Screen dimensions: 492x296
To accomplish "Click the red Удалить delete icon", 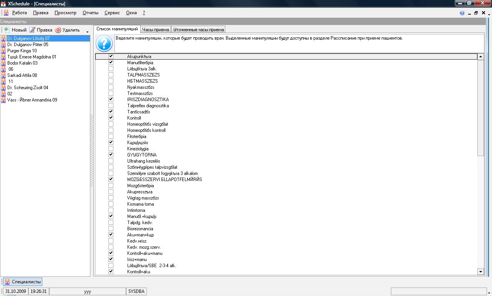I will click(58, 30).
